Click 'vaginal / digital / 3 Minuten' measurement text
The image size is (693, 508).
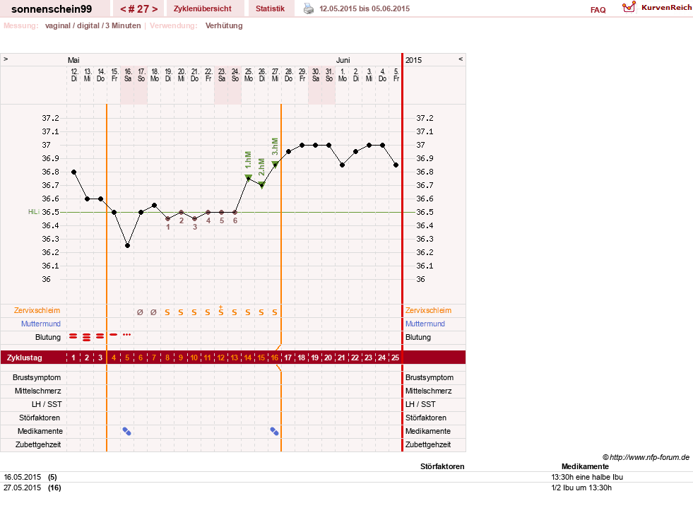93,25
